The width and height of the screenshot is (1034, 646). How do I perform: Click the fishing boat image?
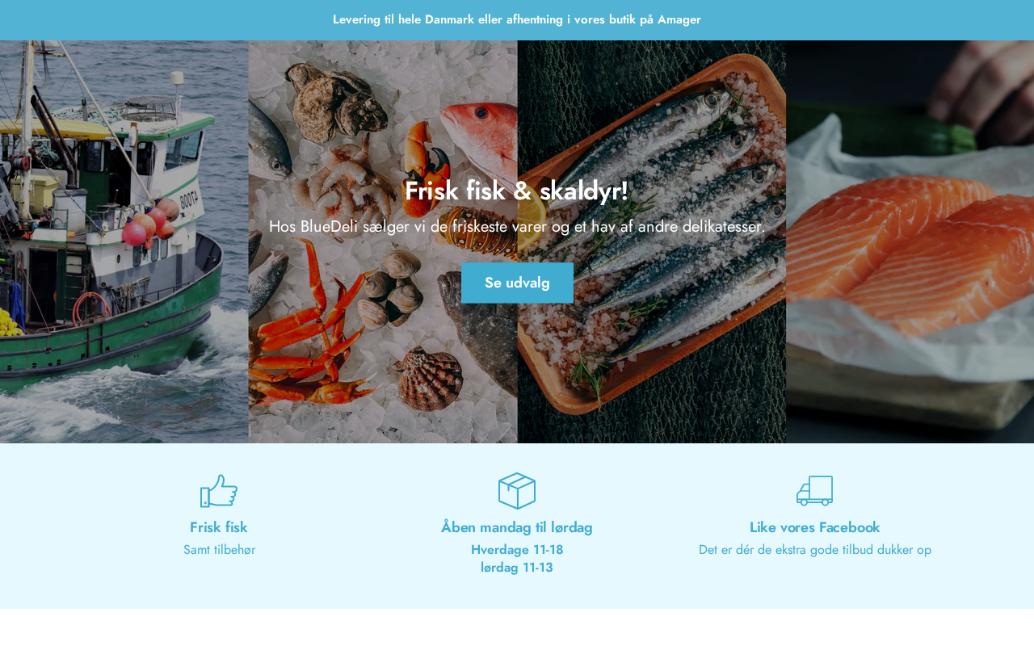tap(124, 241)
